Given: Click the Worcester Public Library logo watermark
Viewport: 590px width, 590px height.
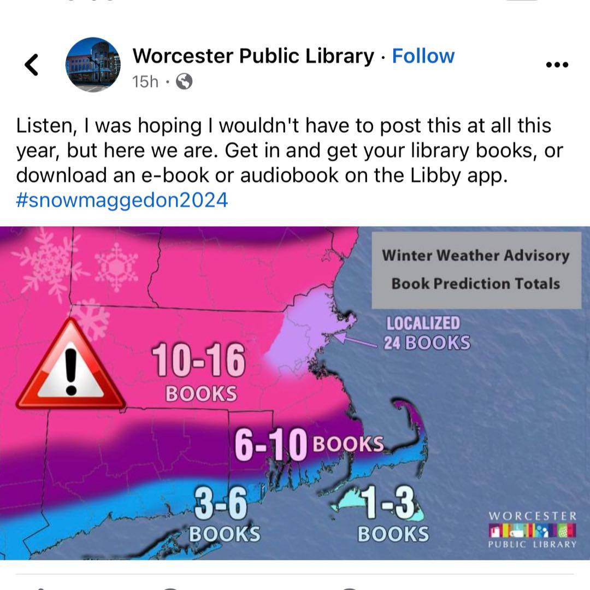Looking at the screenshot, I should pos(532,529).
